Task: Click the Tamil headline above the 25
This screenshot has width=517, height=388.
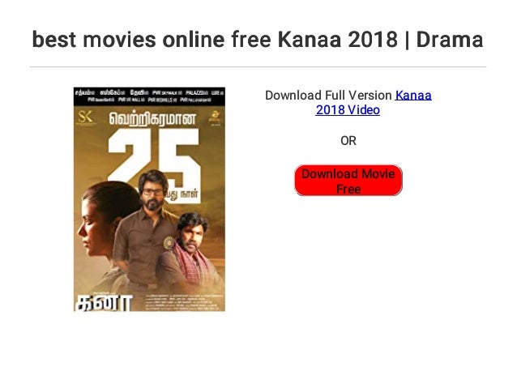Action: tap(152, 119)
